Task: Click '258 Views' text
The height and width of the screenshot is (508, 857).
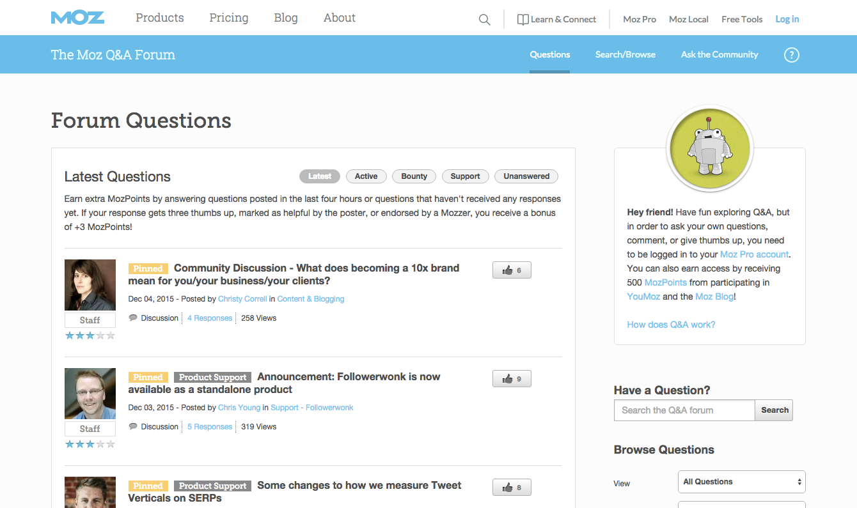Action: (259, 318)
